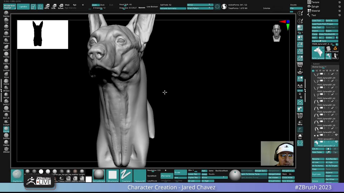Image resolution: width=344 pixels, height=193 pixels.
Task: Click the Xpose icon
Action: (x=300, y=143)
